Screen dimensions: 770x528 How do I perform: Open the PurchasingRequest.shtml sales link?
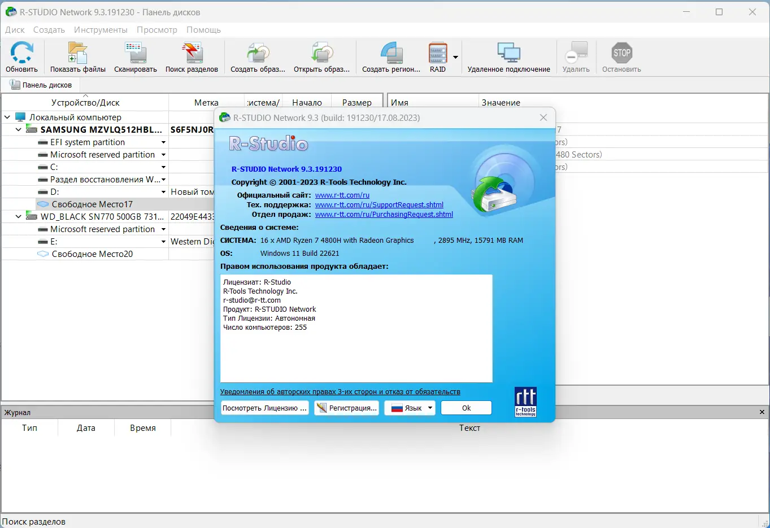coord(384,215)
